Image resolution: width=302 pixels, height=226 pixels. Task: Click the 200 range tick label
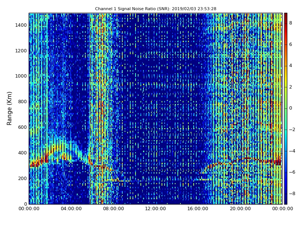[x=22, y=179]
